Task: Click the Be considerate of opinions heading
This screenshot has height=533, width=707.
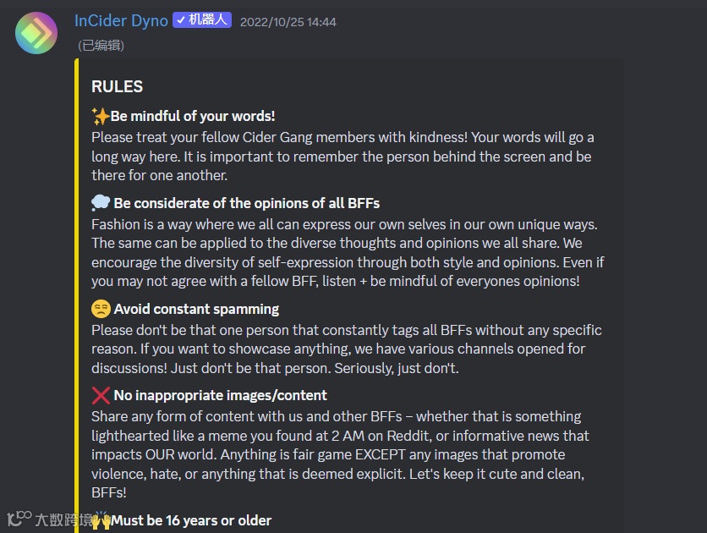Action: 246,203
